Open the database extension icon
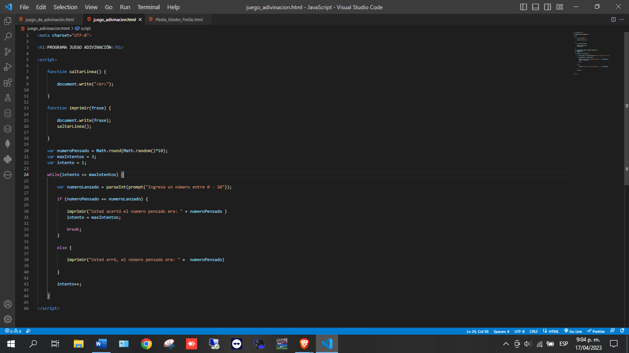Image resolution: width=629 pixels, height=353 pixels. click(x=7, y=114)
